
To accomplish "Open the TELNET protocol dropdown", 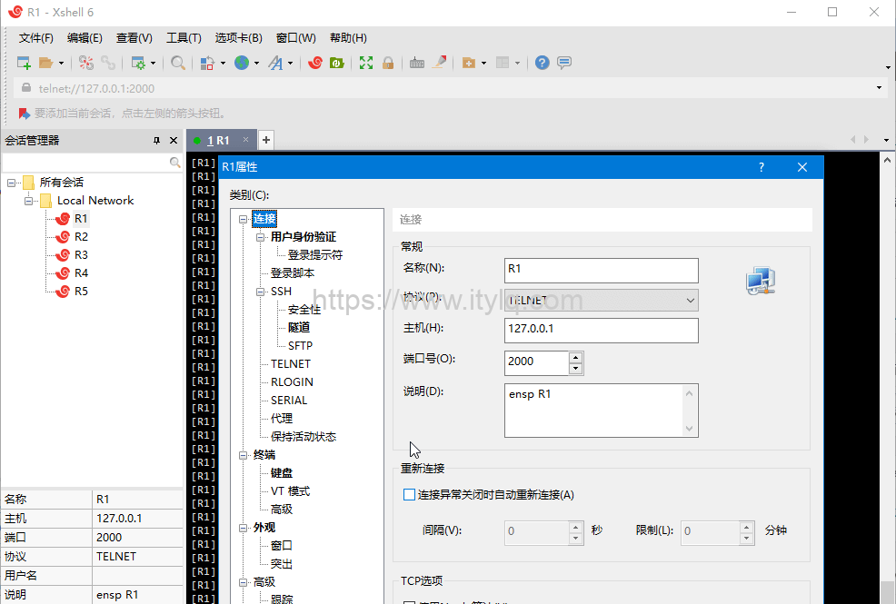I will tap(691, 300).
